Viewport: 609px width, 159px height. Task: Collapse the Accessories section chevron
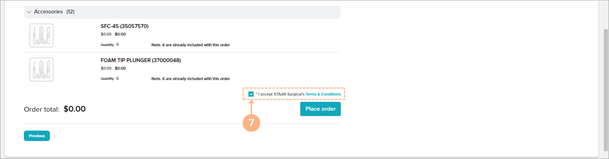(x=29, y=12)
